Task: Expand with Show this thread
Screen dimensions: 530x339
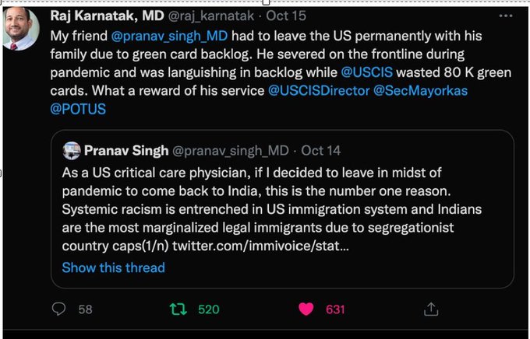Action: click(x=113, y=267)
